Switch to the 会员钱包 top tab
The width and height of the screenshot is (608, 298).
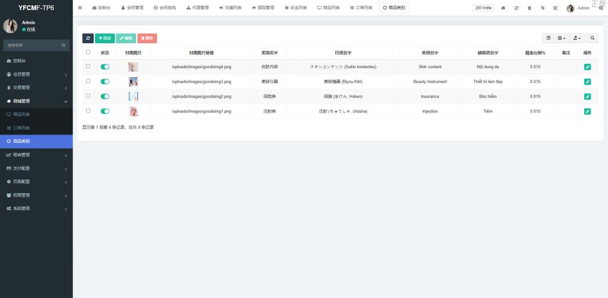[x=165, y=8]
